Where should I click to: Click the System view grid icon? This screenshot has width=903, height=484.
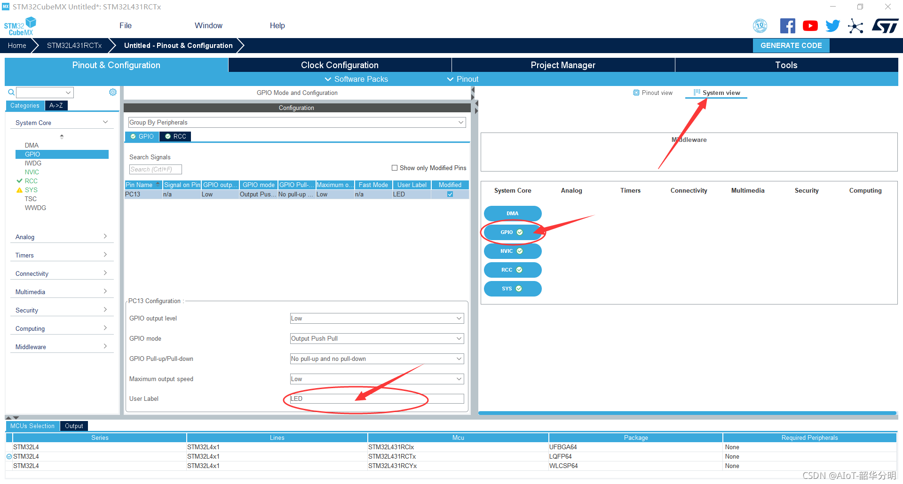pos(697,93)
